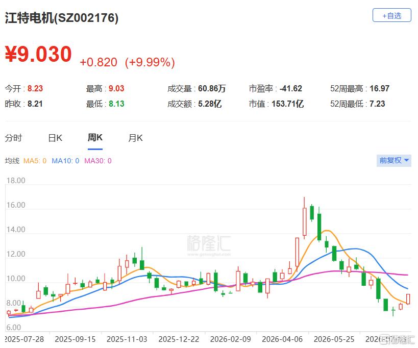The width and height of the screenshot is (418, 348).
Task: Click 市值 value 153.71亿
Action: (x=288, y=104)
